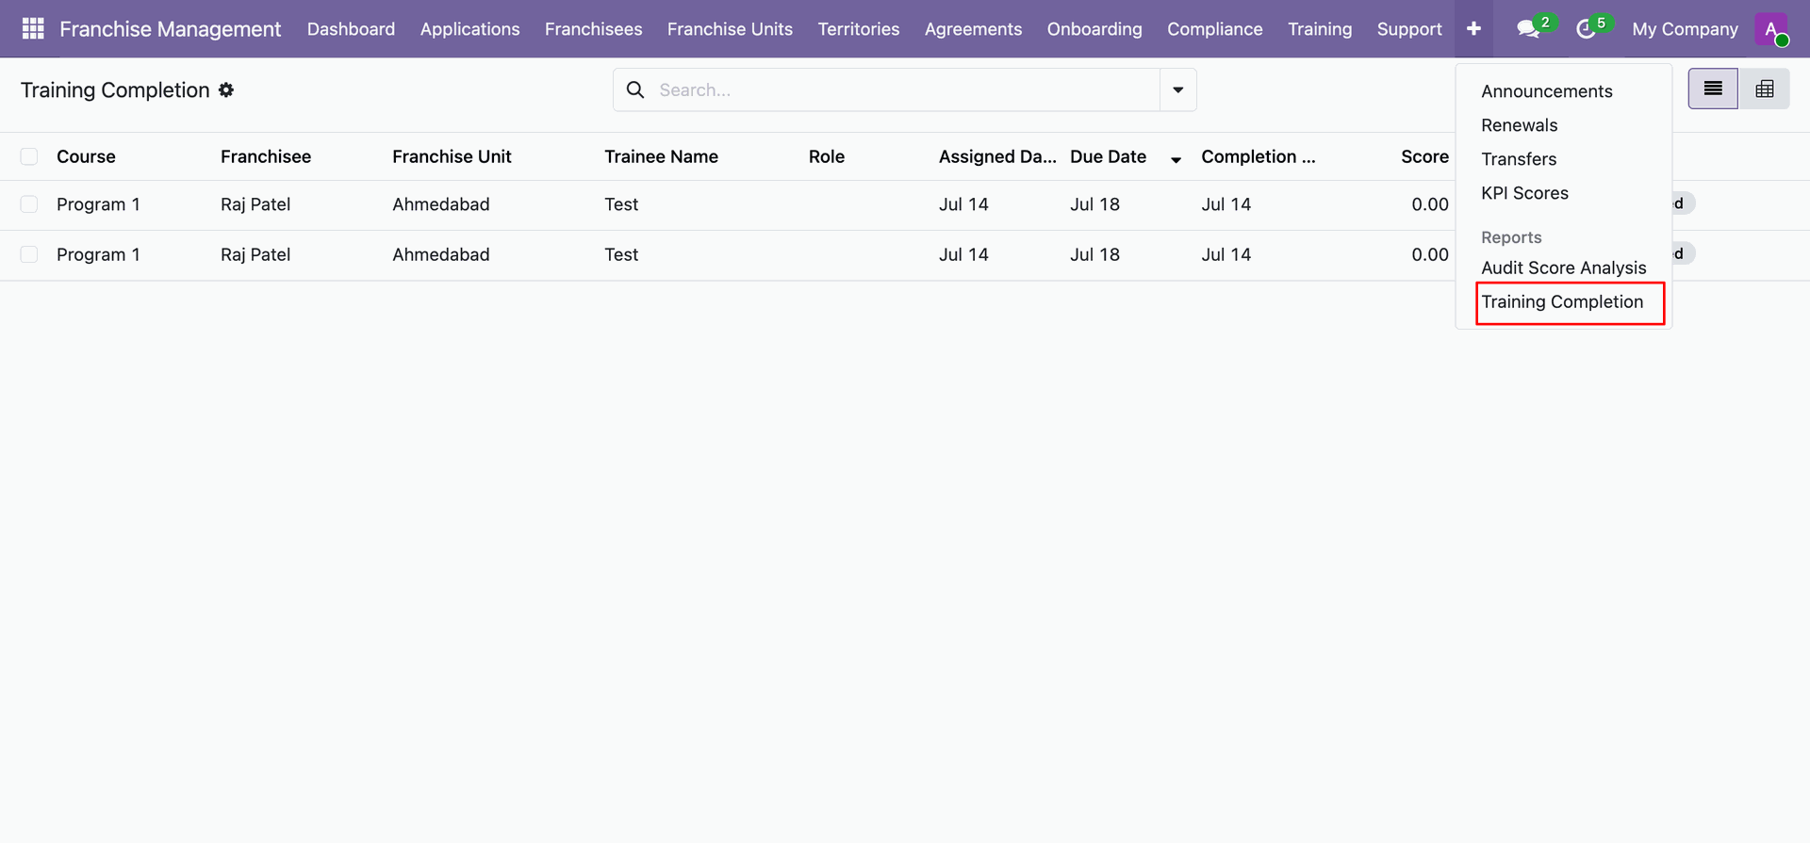The image size is (1810, 843).
Task: Click the Franchise Management app title
Action: tap(170, 29)
